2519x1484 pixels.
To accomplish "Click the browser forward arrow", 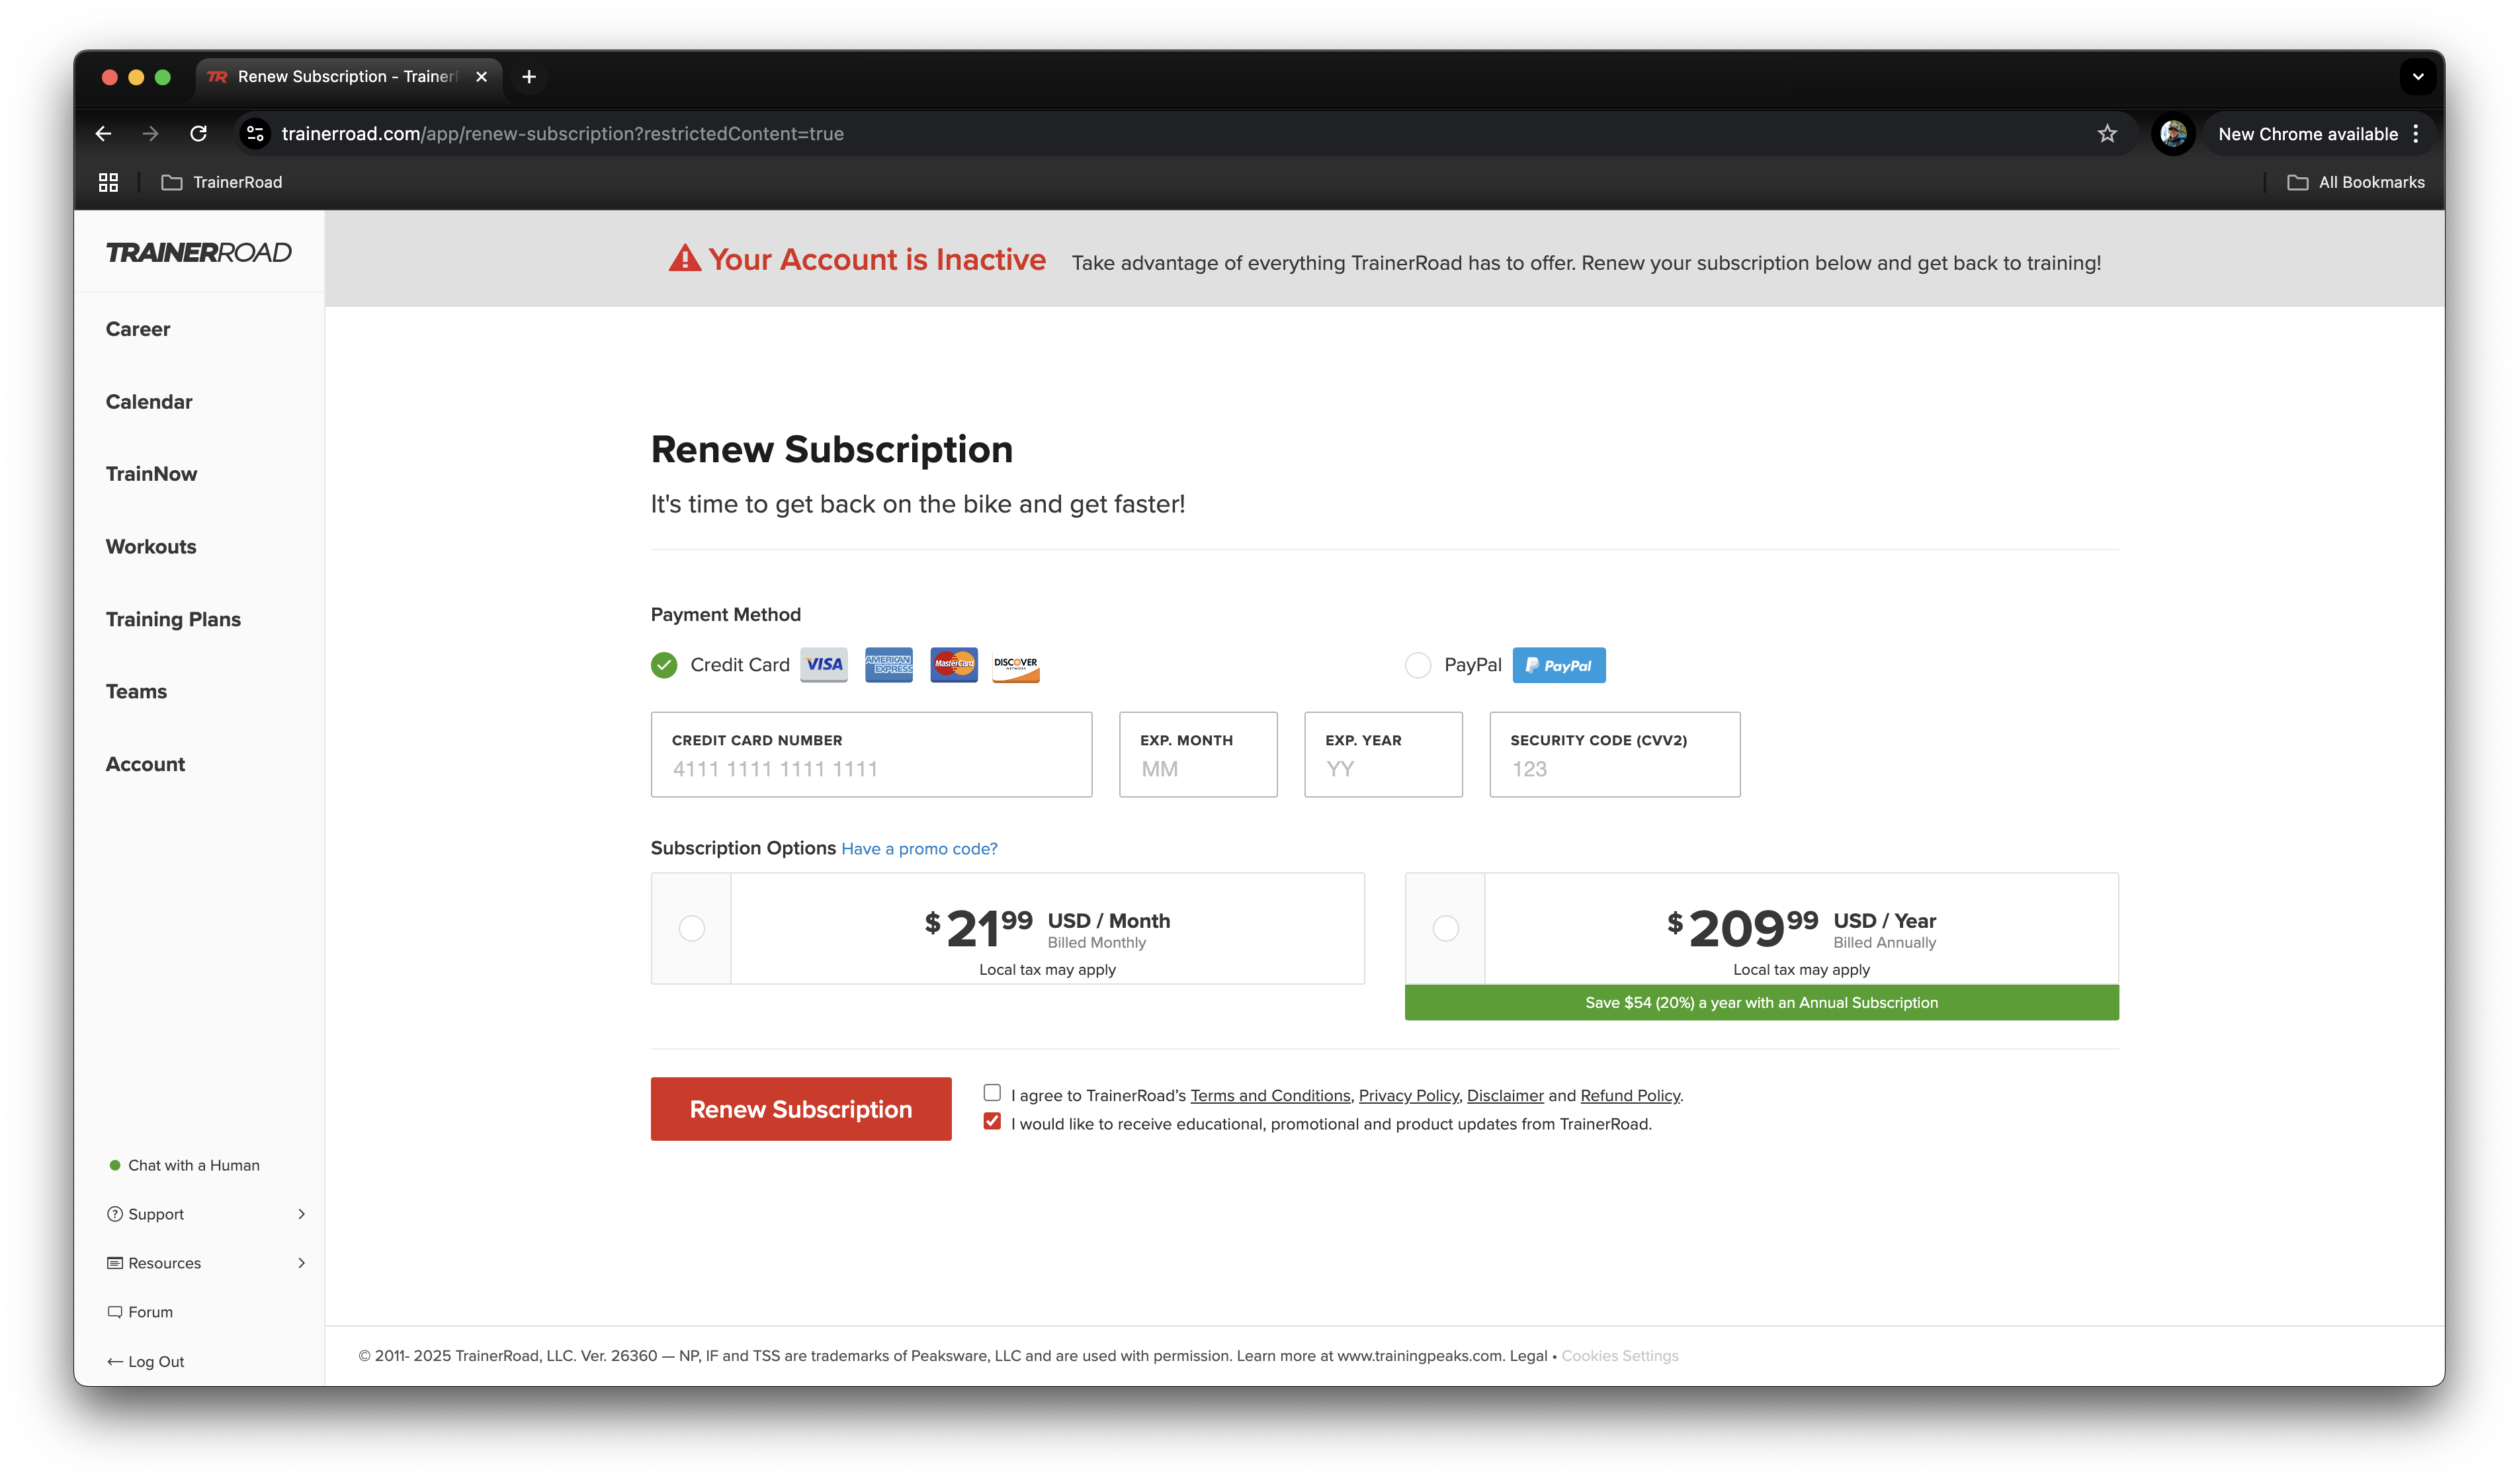I will (150, 133).
